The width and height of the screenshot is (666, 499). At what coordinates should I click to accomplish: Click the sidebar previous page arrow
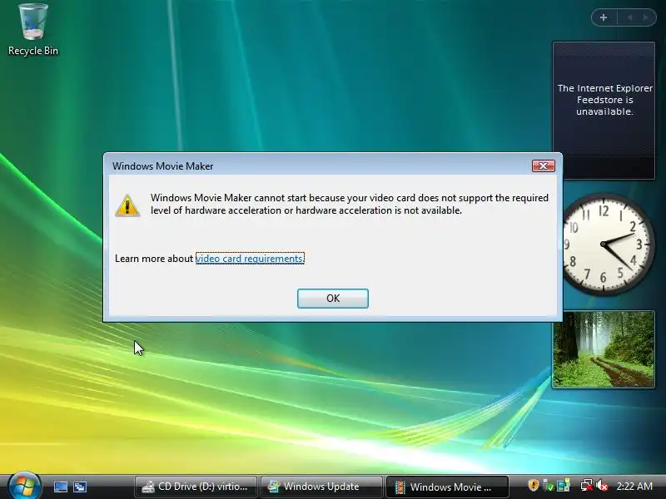630,17
